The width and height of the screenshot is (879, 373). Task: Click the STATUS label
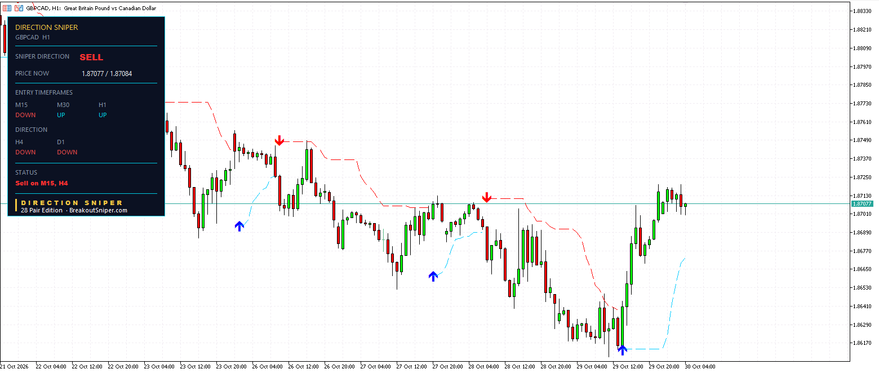click(26, 172)
